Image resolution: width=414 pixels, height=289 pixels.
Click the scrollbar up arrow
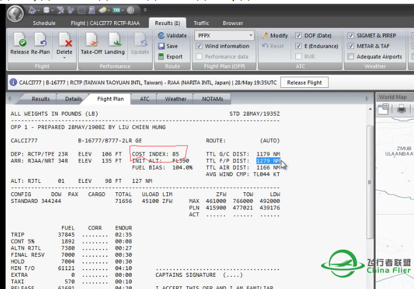pos(370,109)
